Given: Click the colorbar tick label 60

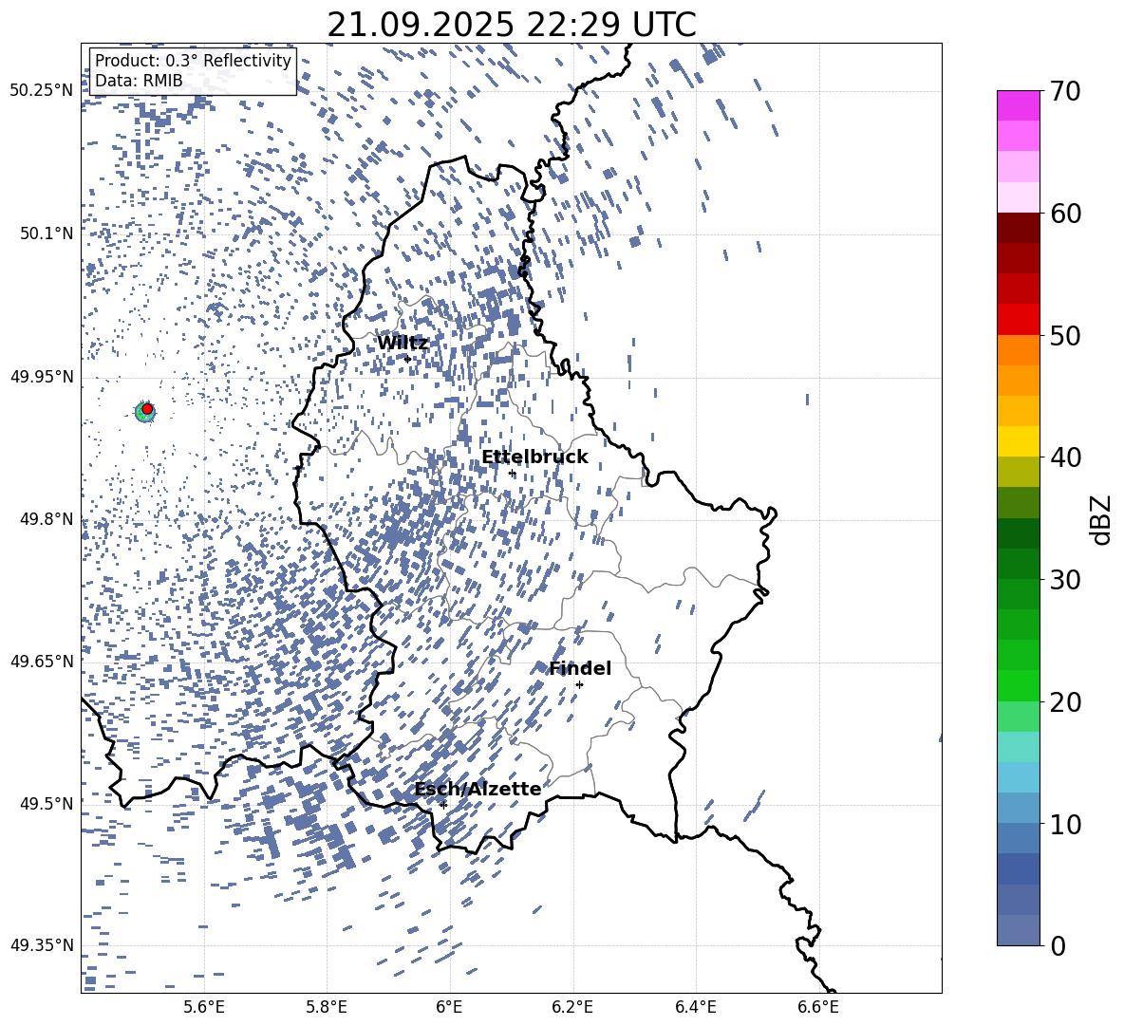Looking at the screenshot, I should [x=1065, y=214].
